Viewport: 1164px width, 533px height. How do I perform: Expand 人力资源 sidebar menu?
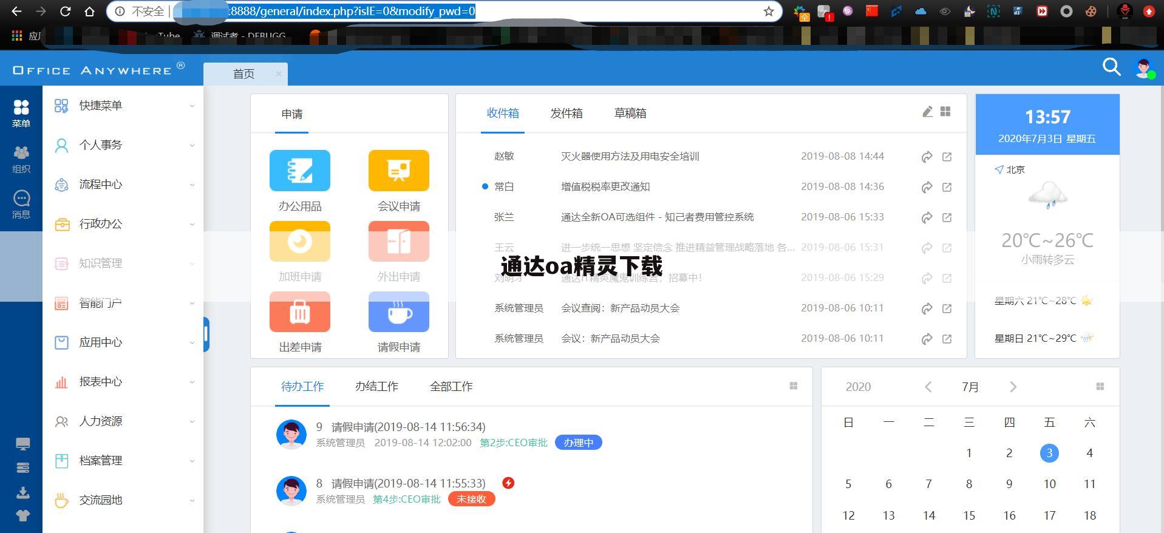point(124,421)
